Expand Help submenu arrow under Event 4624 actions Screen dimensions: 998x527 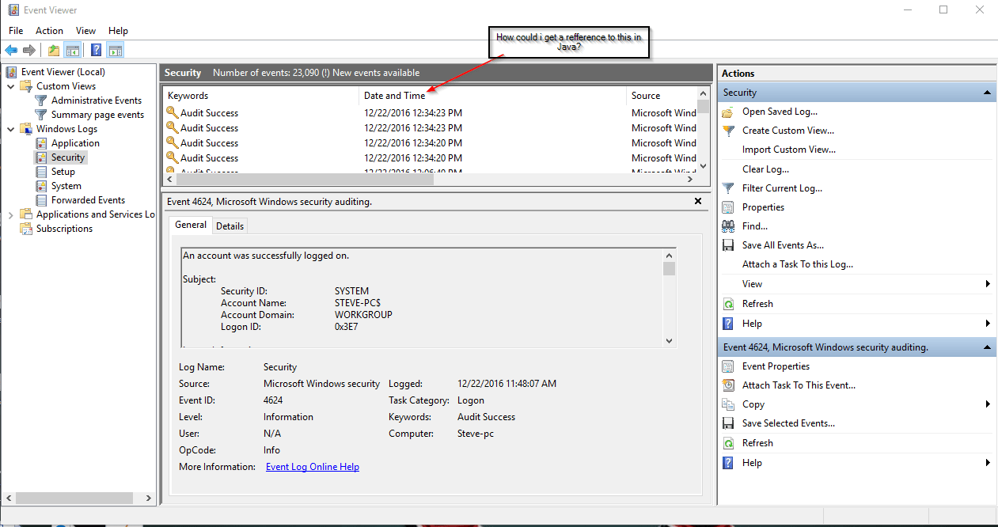click(x=988, y=463)
